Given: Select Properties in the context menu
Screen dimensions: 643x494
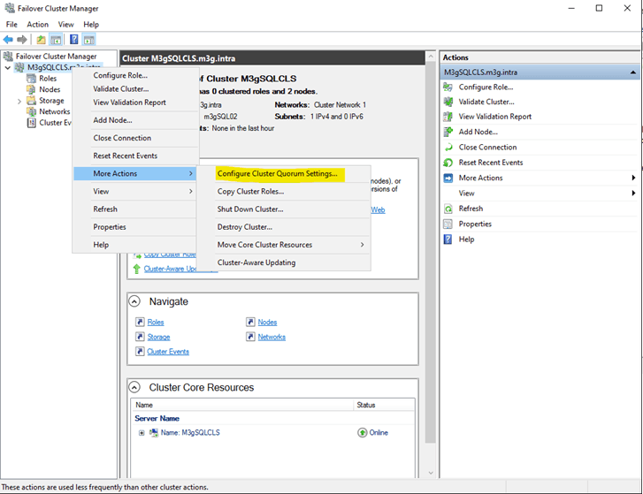Looking at the screenshot, I should tap(135, 227).
